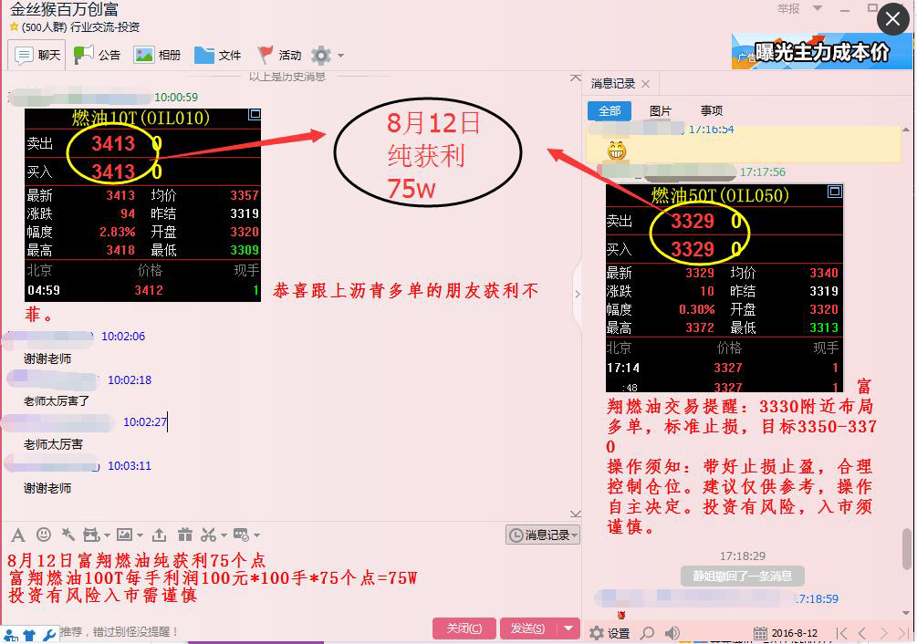This screenshot has height=644, width=917.
Task: Click the 发送(S) send button
Action: (x=528, y=628)
